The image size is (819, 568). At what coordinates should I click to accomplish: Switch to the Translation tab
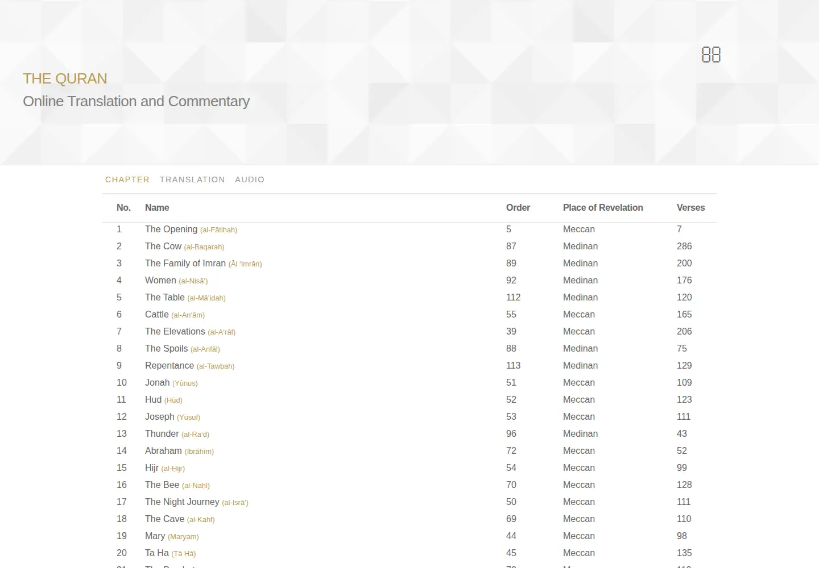point(192,179)
